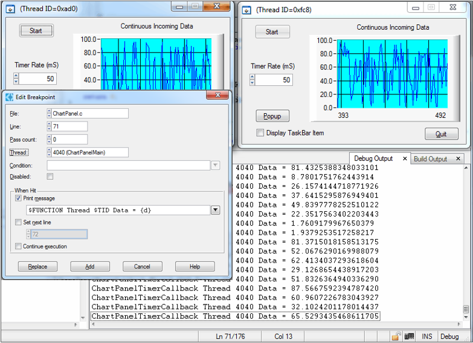Open system menu icon of Thread 0xad0 window

click(x=11, y=8)
